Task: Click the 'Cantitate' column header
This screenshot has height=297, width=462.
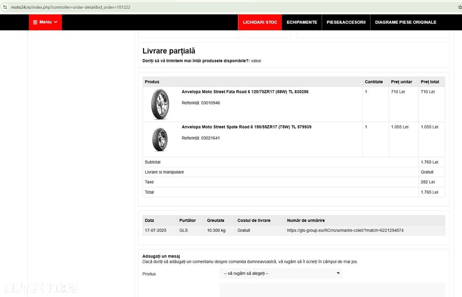Action: (374, 82)
